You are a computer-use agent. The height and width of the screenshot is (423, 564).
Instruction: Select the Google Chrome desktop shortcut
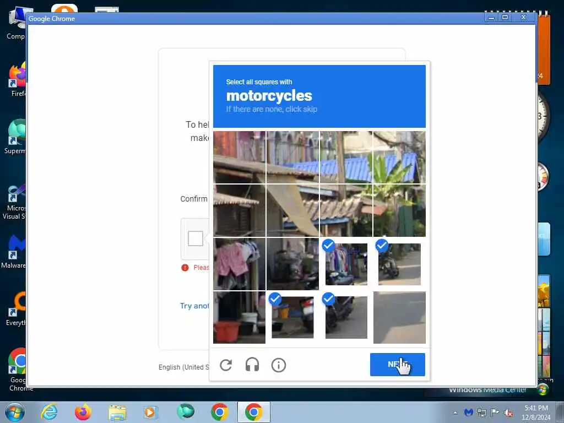[18, 370]
